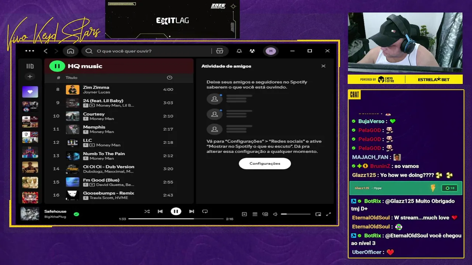Adjust the volume slider
This screenshot has height=265, width=472.
(x=295, y=214)
